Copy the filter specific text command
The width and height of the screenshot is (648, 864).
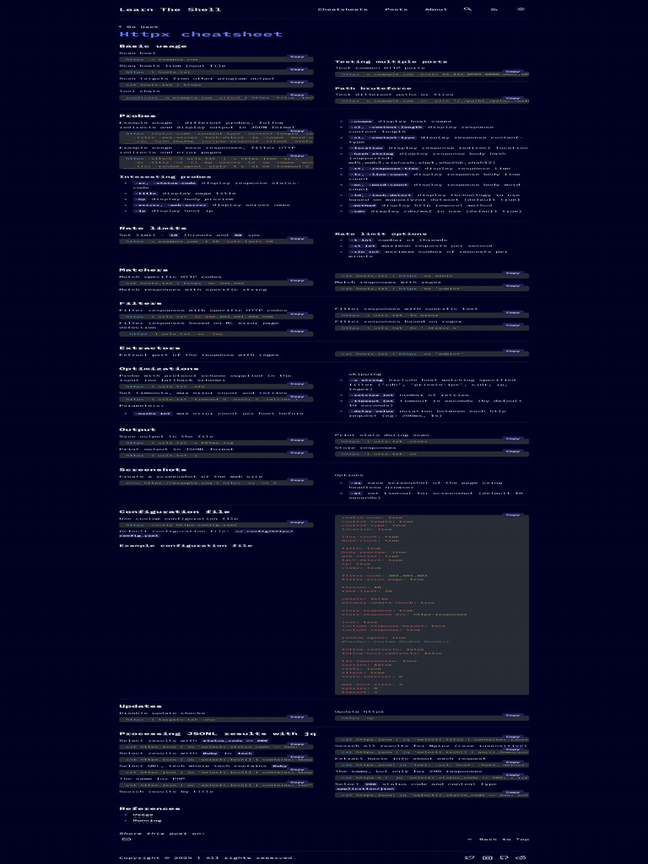coord(512,312)
